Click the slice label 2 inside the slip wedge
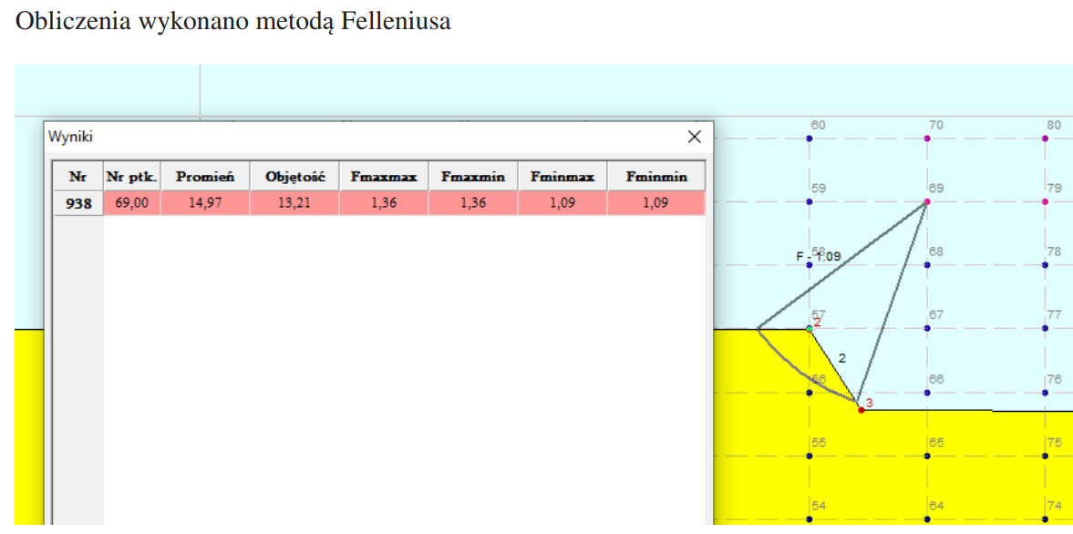The height and width of the screenshot is (534, 1073). tap(841, 358)
